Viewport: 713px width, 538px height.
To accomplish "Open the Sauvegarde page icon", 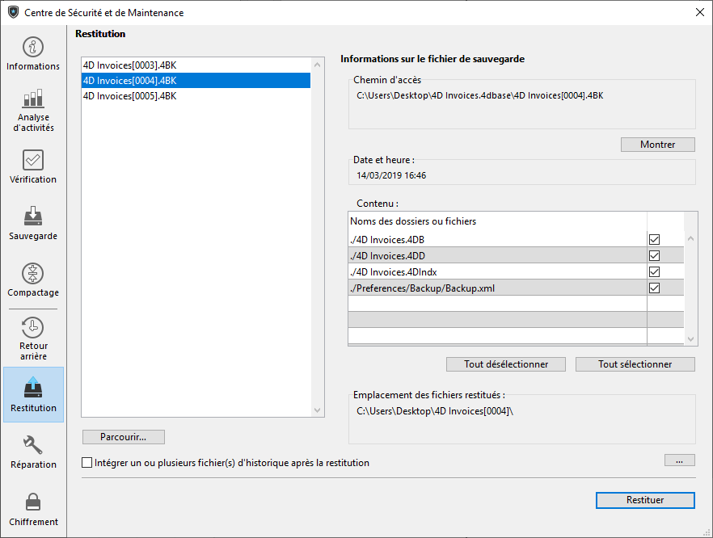I will click(33, 216).
